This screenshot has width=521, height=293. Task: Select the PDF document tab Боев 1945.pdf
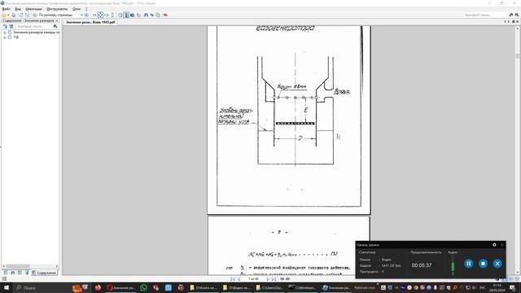coord(90,22)
